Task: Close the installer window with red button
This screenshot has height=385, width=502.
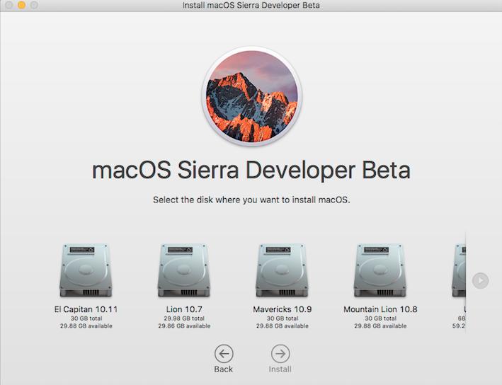Action: [9, 5]
